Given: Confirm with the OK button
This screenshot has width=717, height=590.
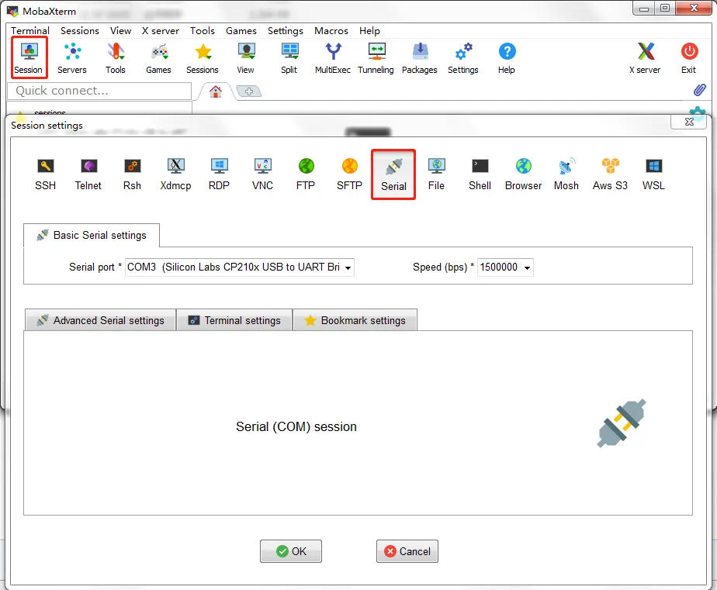Looking at the screenshot, I should click(x=291, y=551).
